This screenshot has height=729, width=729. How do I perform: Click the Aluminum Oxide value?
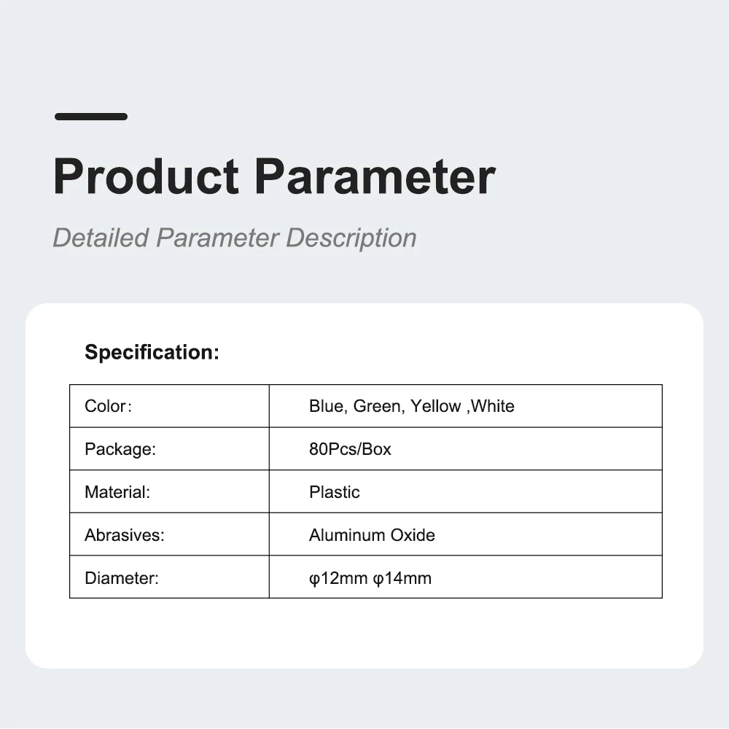372,535
